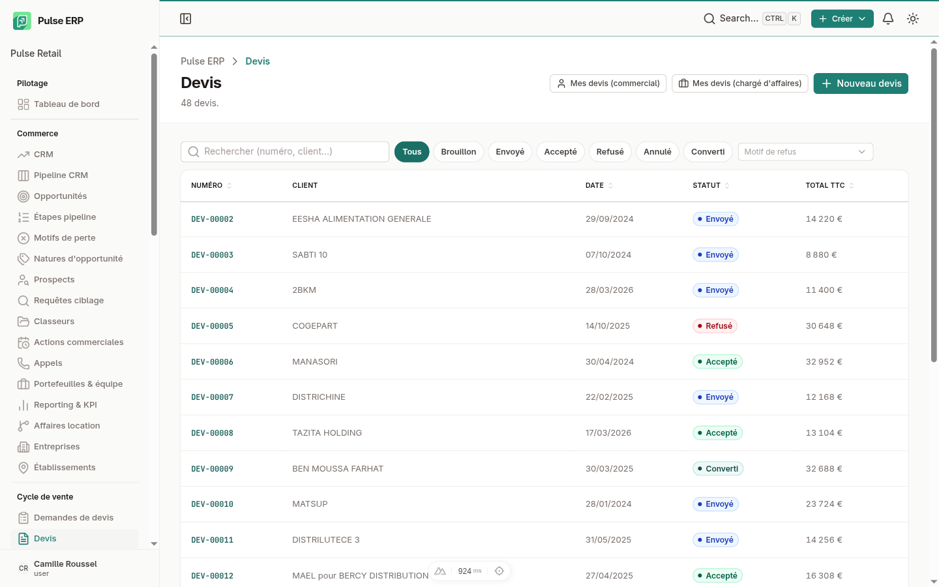Open quote DEV-00005
The height and width of the screenshot is (587, 939).
(213, 326)
